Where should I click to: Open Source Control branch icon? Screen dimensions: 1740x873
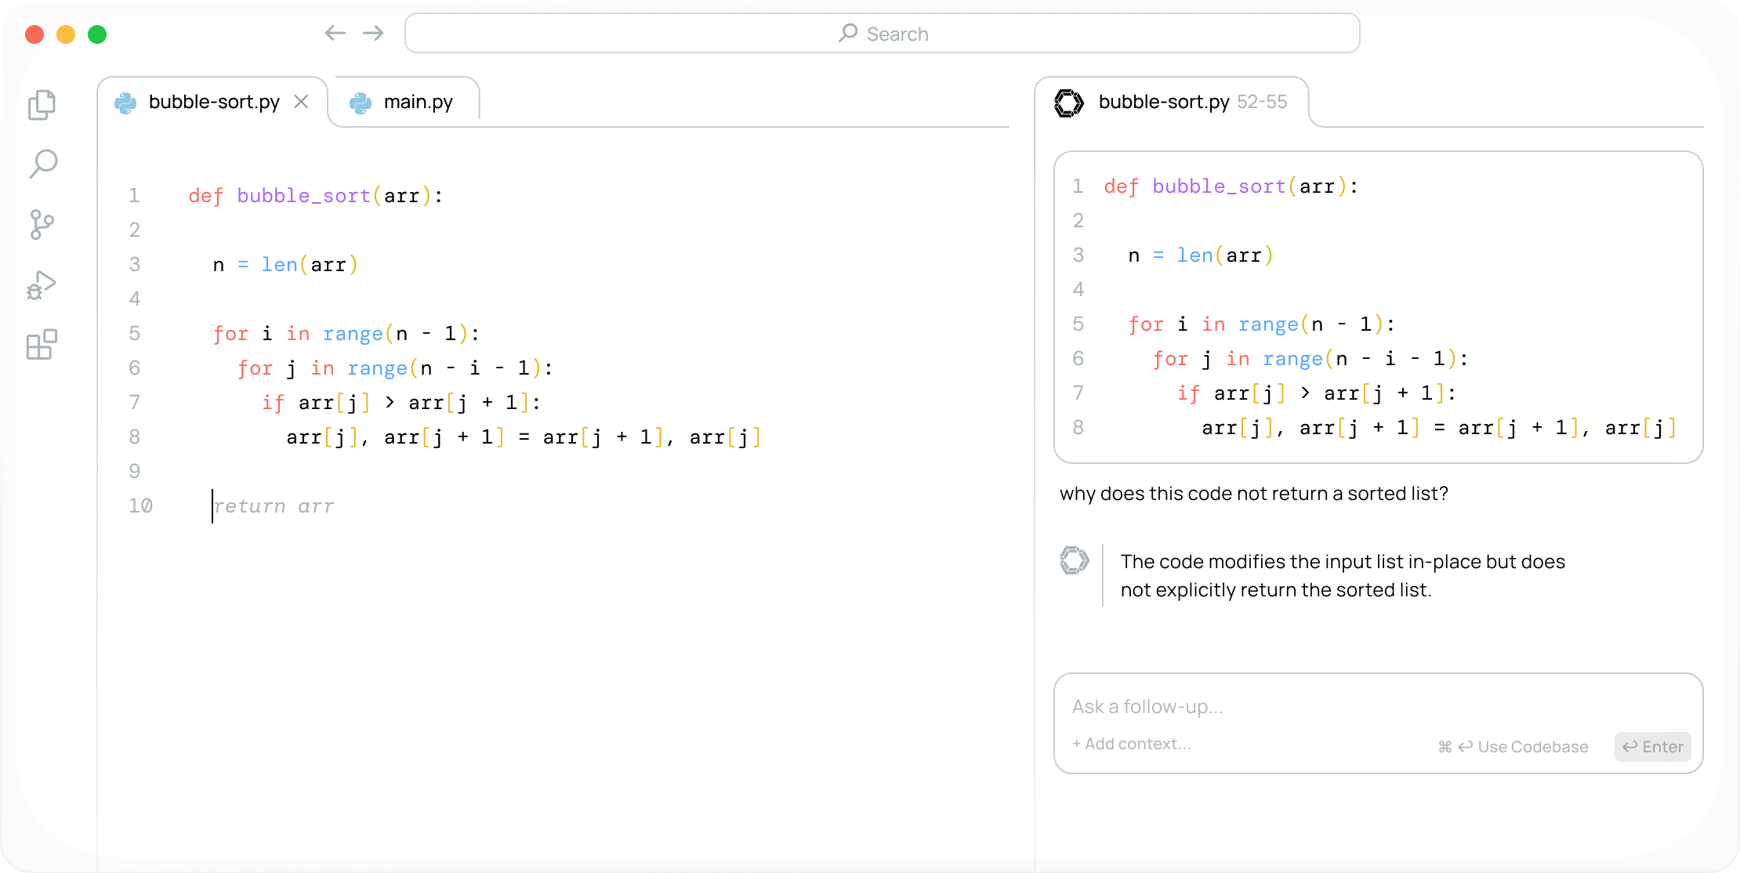(x=42, y=224)
